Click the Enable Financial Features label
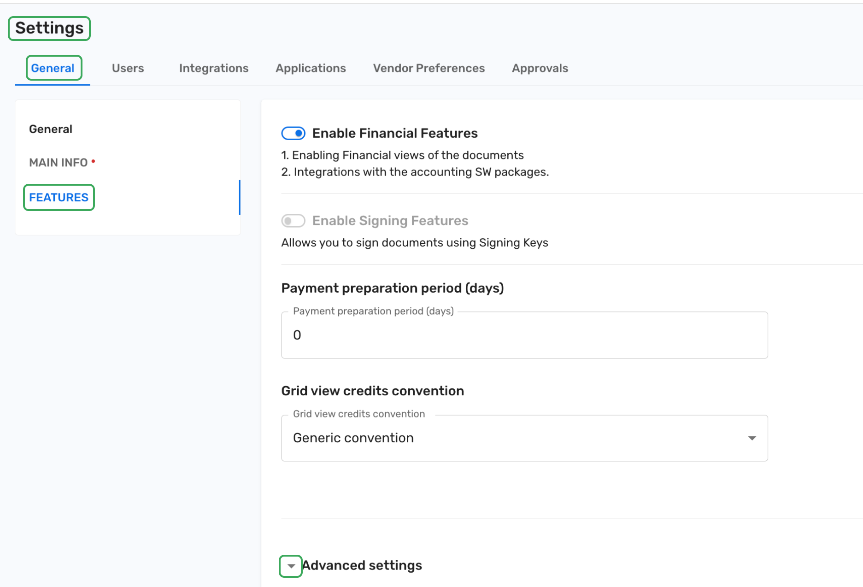This screenshot has width=863, height=587. pos(395,133)
